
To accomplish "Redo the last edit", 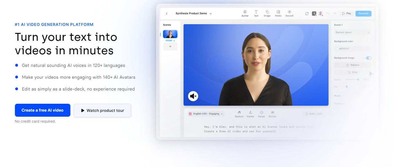I will pos(335,13).
